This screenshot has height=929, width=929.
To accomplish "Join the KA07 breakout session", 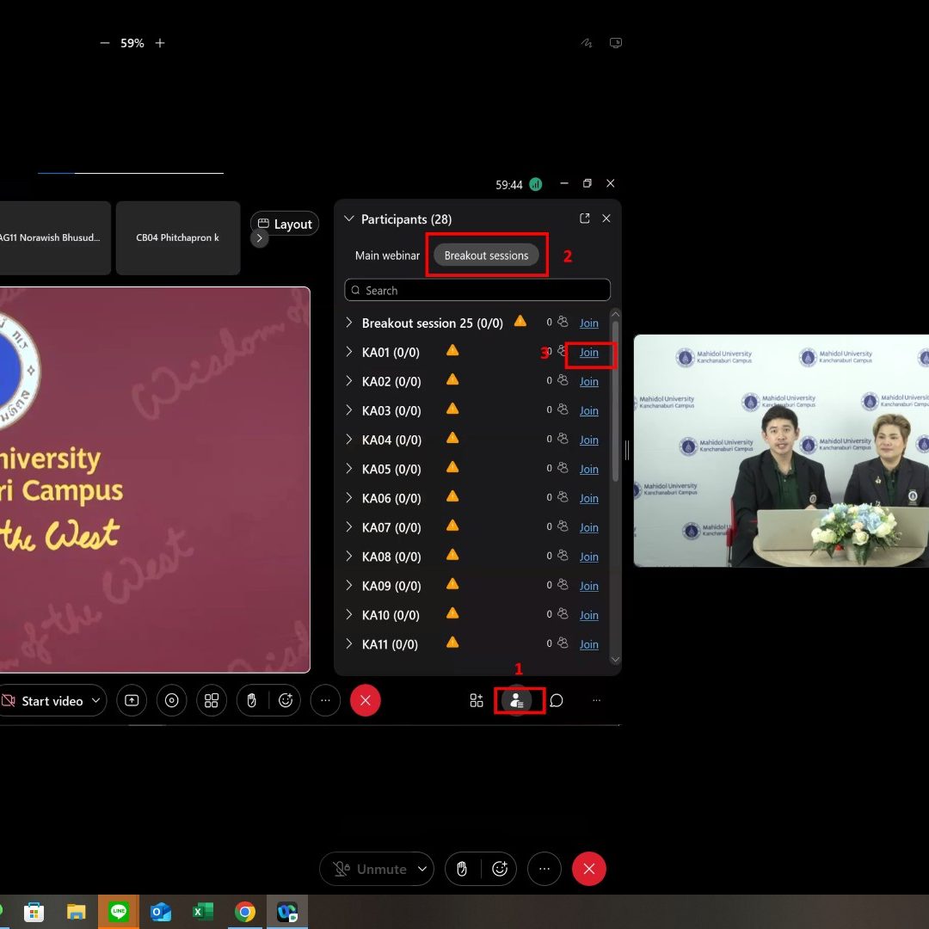I will click(588, 527).
